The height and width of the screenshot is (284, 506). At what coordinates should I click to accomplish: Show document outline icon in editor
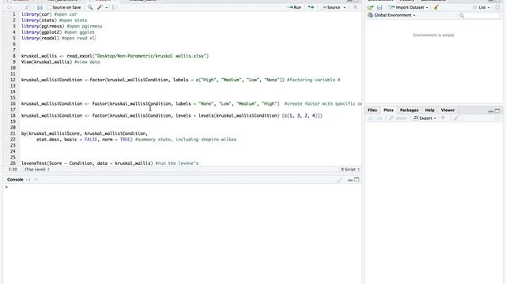tap(355, 7)
